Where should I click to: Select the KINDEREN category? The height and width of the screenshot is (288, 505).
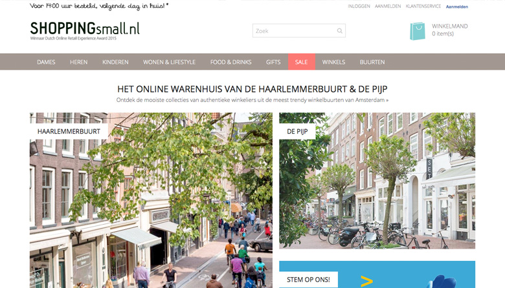(x=115, y=62)
